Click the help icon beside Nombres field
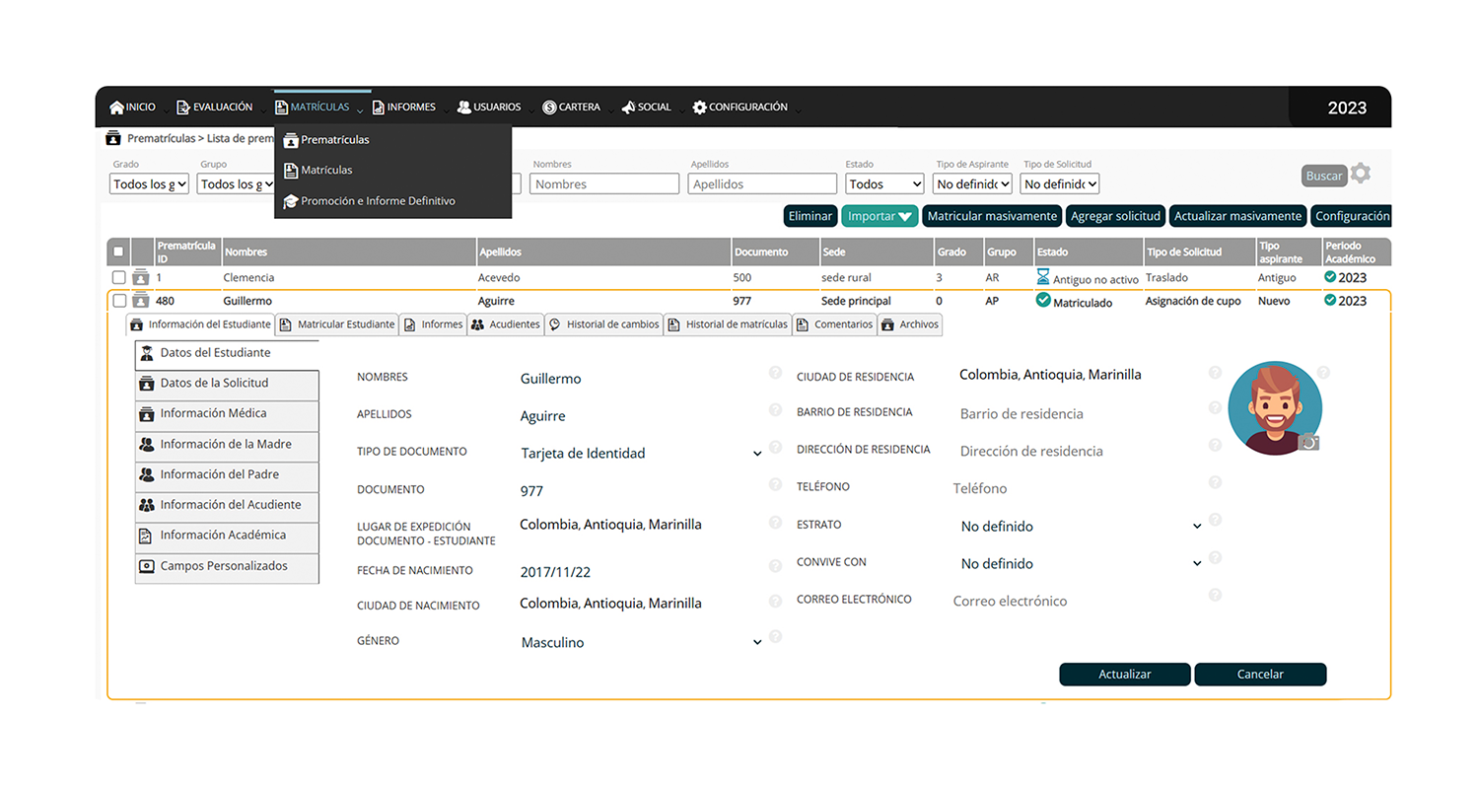The height and width of the screenshot is (789, 1479). tap(775, 373)
